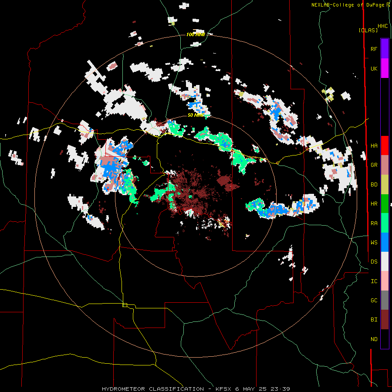Click the [CLAS] units label
The width and height of the screenshot is (392, 392).
pyautogui.click(x=368, y=30)
